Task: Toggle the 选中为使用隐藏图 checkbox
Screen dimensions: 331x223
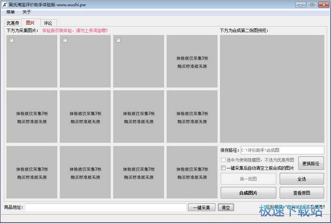Action: tap(223, 160)
